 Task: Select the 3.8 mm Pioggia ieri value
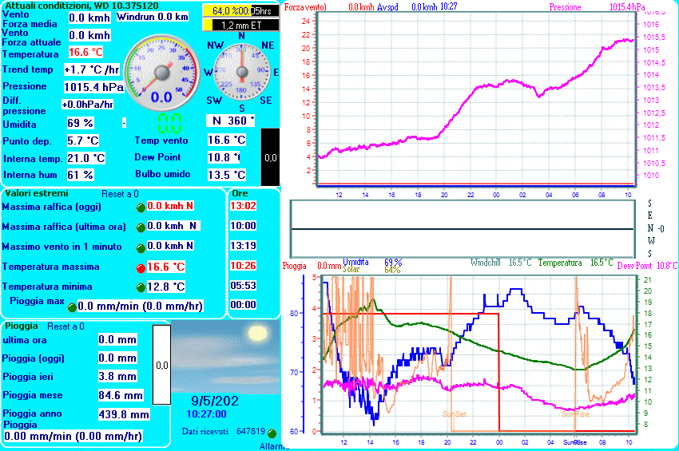(117, 376)
